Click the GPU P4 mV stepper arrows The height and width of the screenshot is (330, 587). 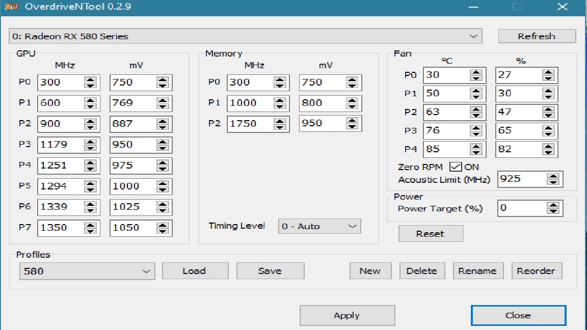tap(163, 166)
